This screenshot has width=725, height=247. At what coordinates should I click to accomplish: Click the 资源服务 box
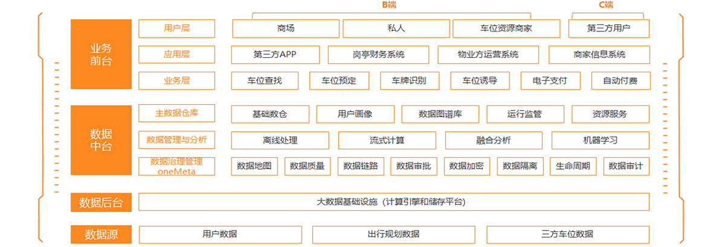(611, 114)
